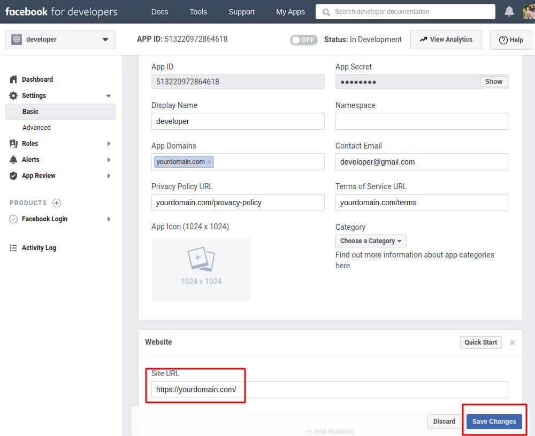The width and height of the screenshot is (535, 436).
Task: Show the App Secret
Action: point(494,82)
